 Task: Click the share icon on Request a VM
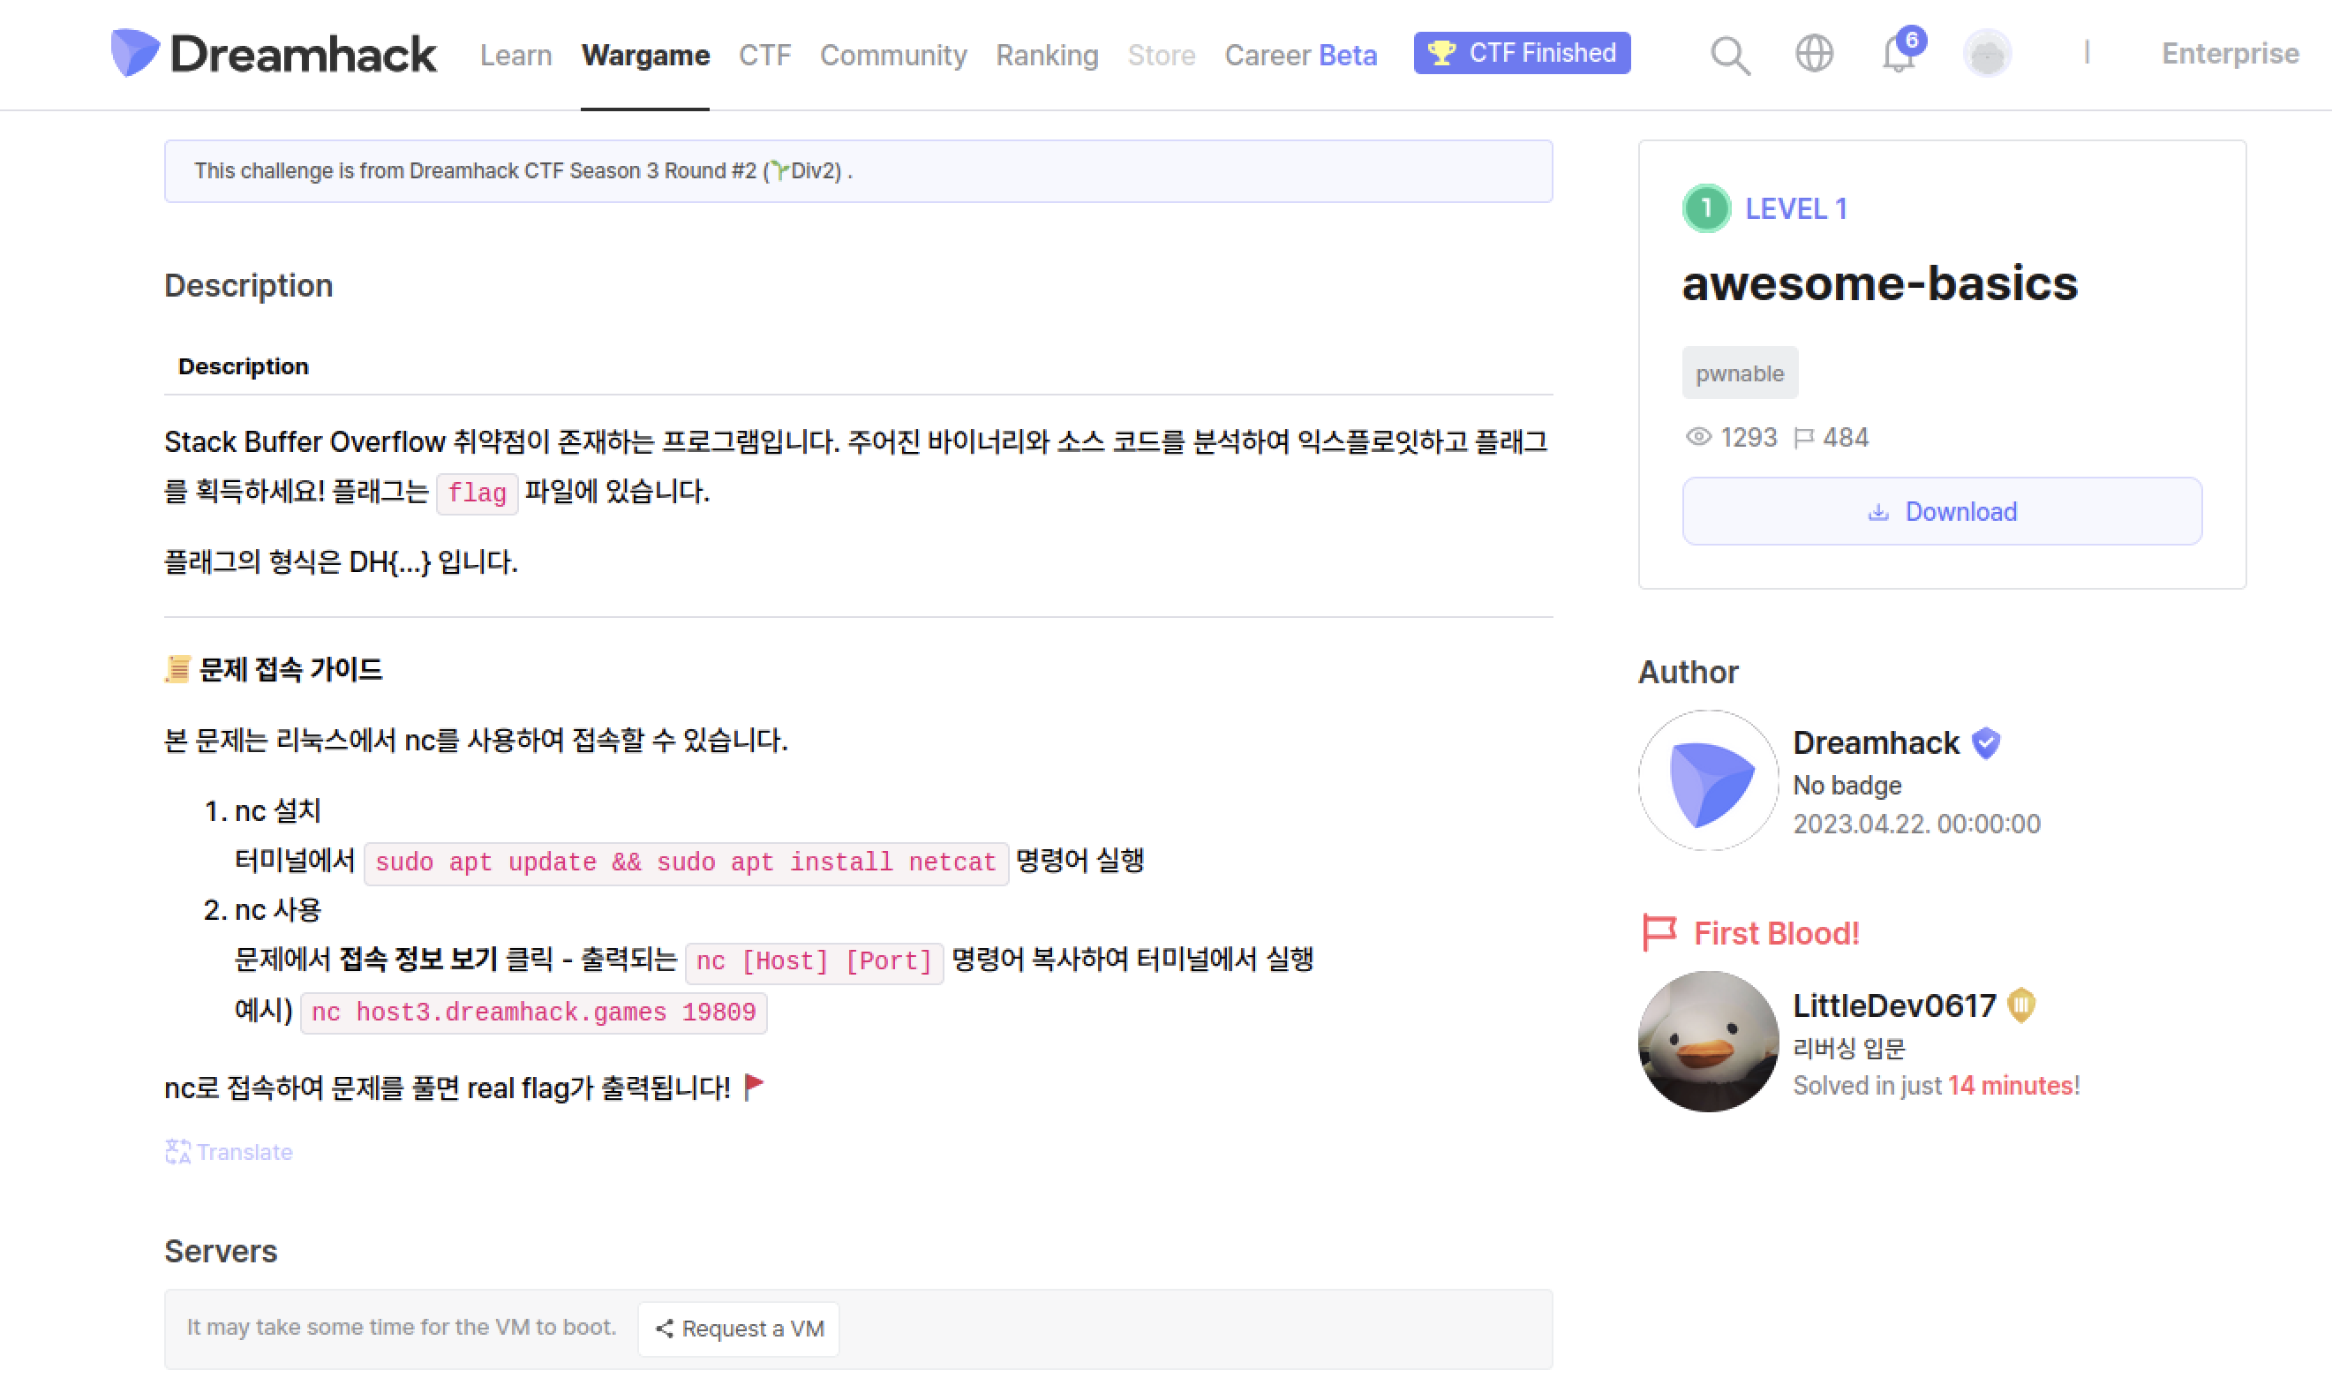click(x=664, y=1328)
